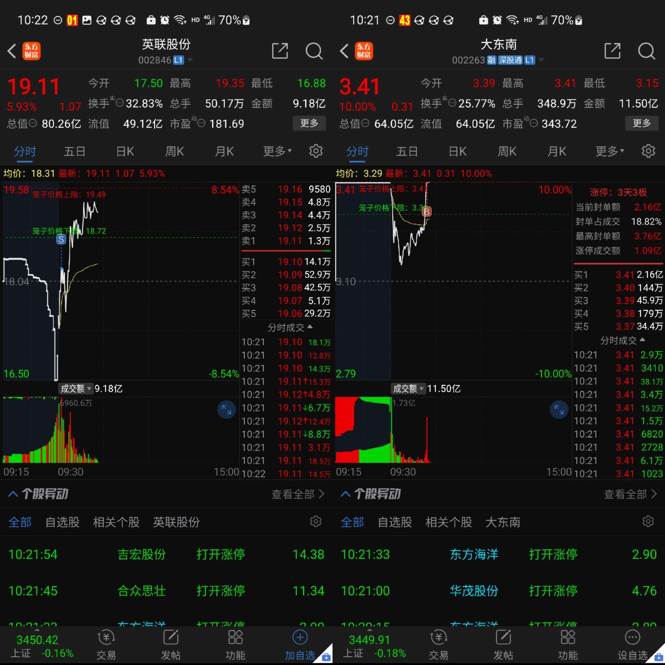The image size is (665, 665).
Task: Open 合众思壮 alert row at 10:21:45
Action: click(166, 591)
